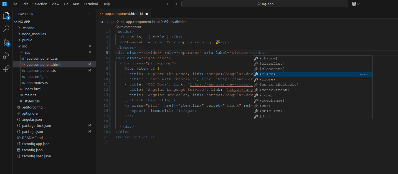Open styles.css in the explorer
Viewport: 398px width, 174px height.
54,101
